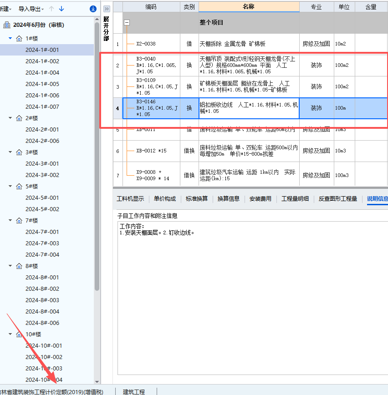
Task: Click the 名称 column header
Action: pos(249,7)
